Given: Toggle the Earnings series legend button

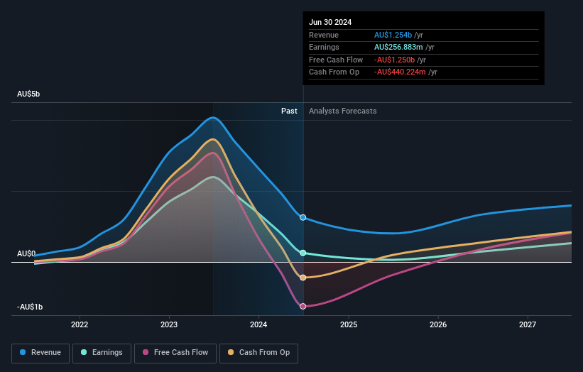Looking at the screenshot, I should pyautogui.click(x=102, y=353).
